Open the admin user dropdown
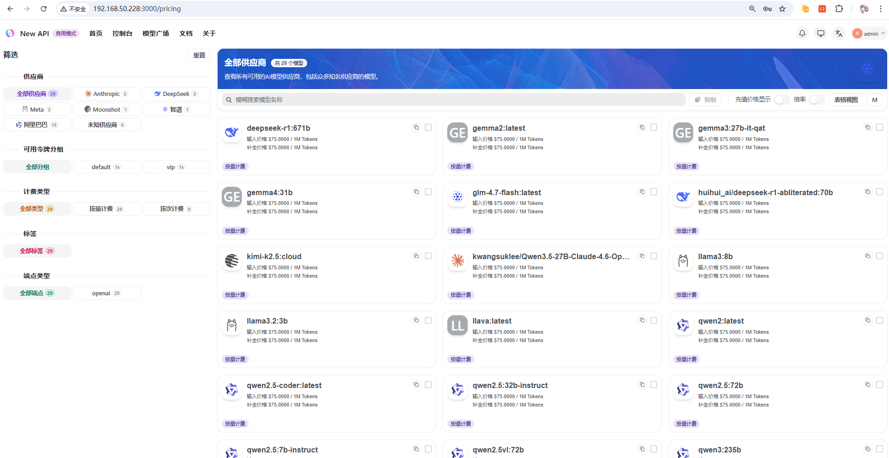Viewport: 889px width, 458px height. coord(869,33)
